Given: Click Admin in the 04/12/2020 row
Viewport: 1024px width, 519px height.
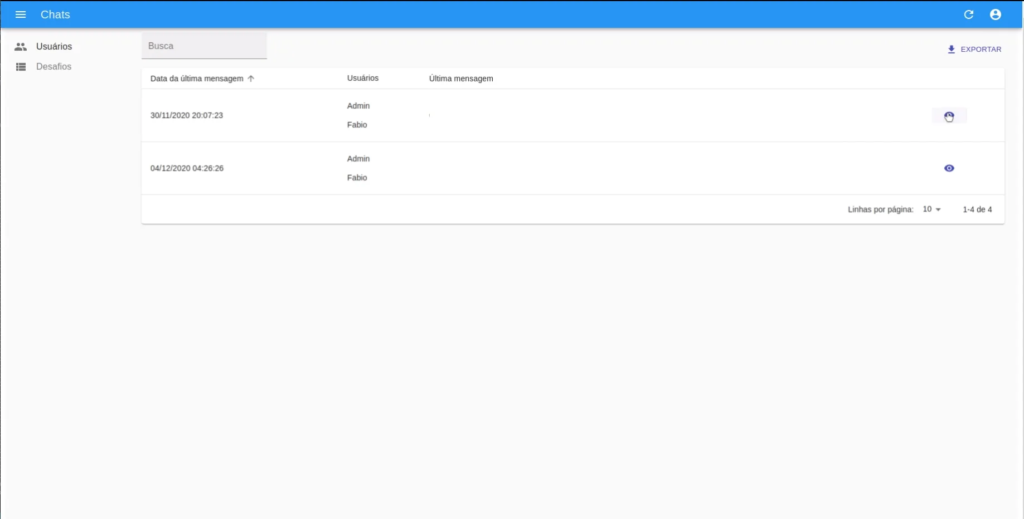Looking at the screenshot, I should pyautogui.click(x=358, y=159).
